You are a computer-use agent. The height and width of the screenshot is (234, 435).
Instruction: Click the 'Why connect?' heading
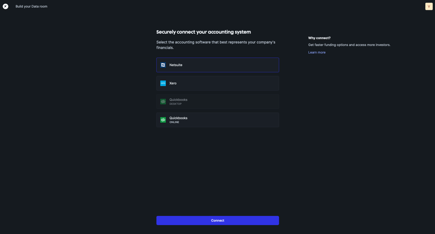(x=319, y=38)
